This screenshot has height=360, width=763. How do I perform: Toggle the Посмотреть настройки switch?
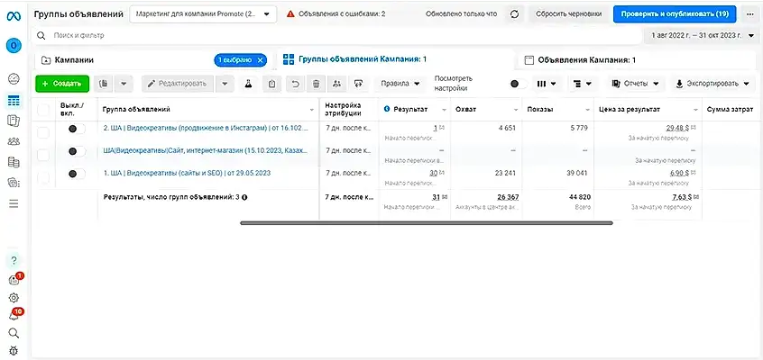(518, 84)
